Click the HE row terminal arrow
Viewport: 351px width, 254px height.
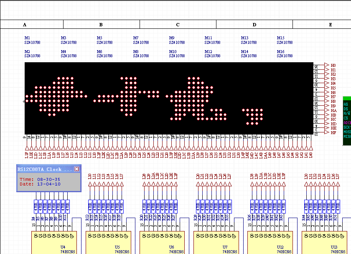click(327, 128)
